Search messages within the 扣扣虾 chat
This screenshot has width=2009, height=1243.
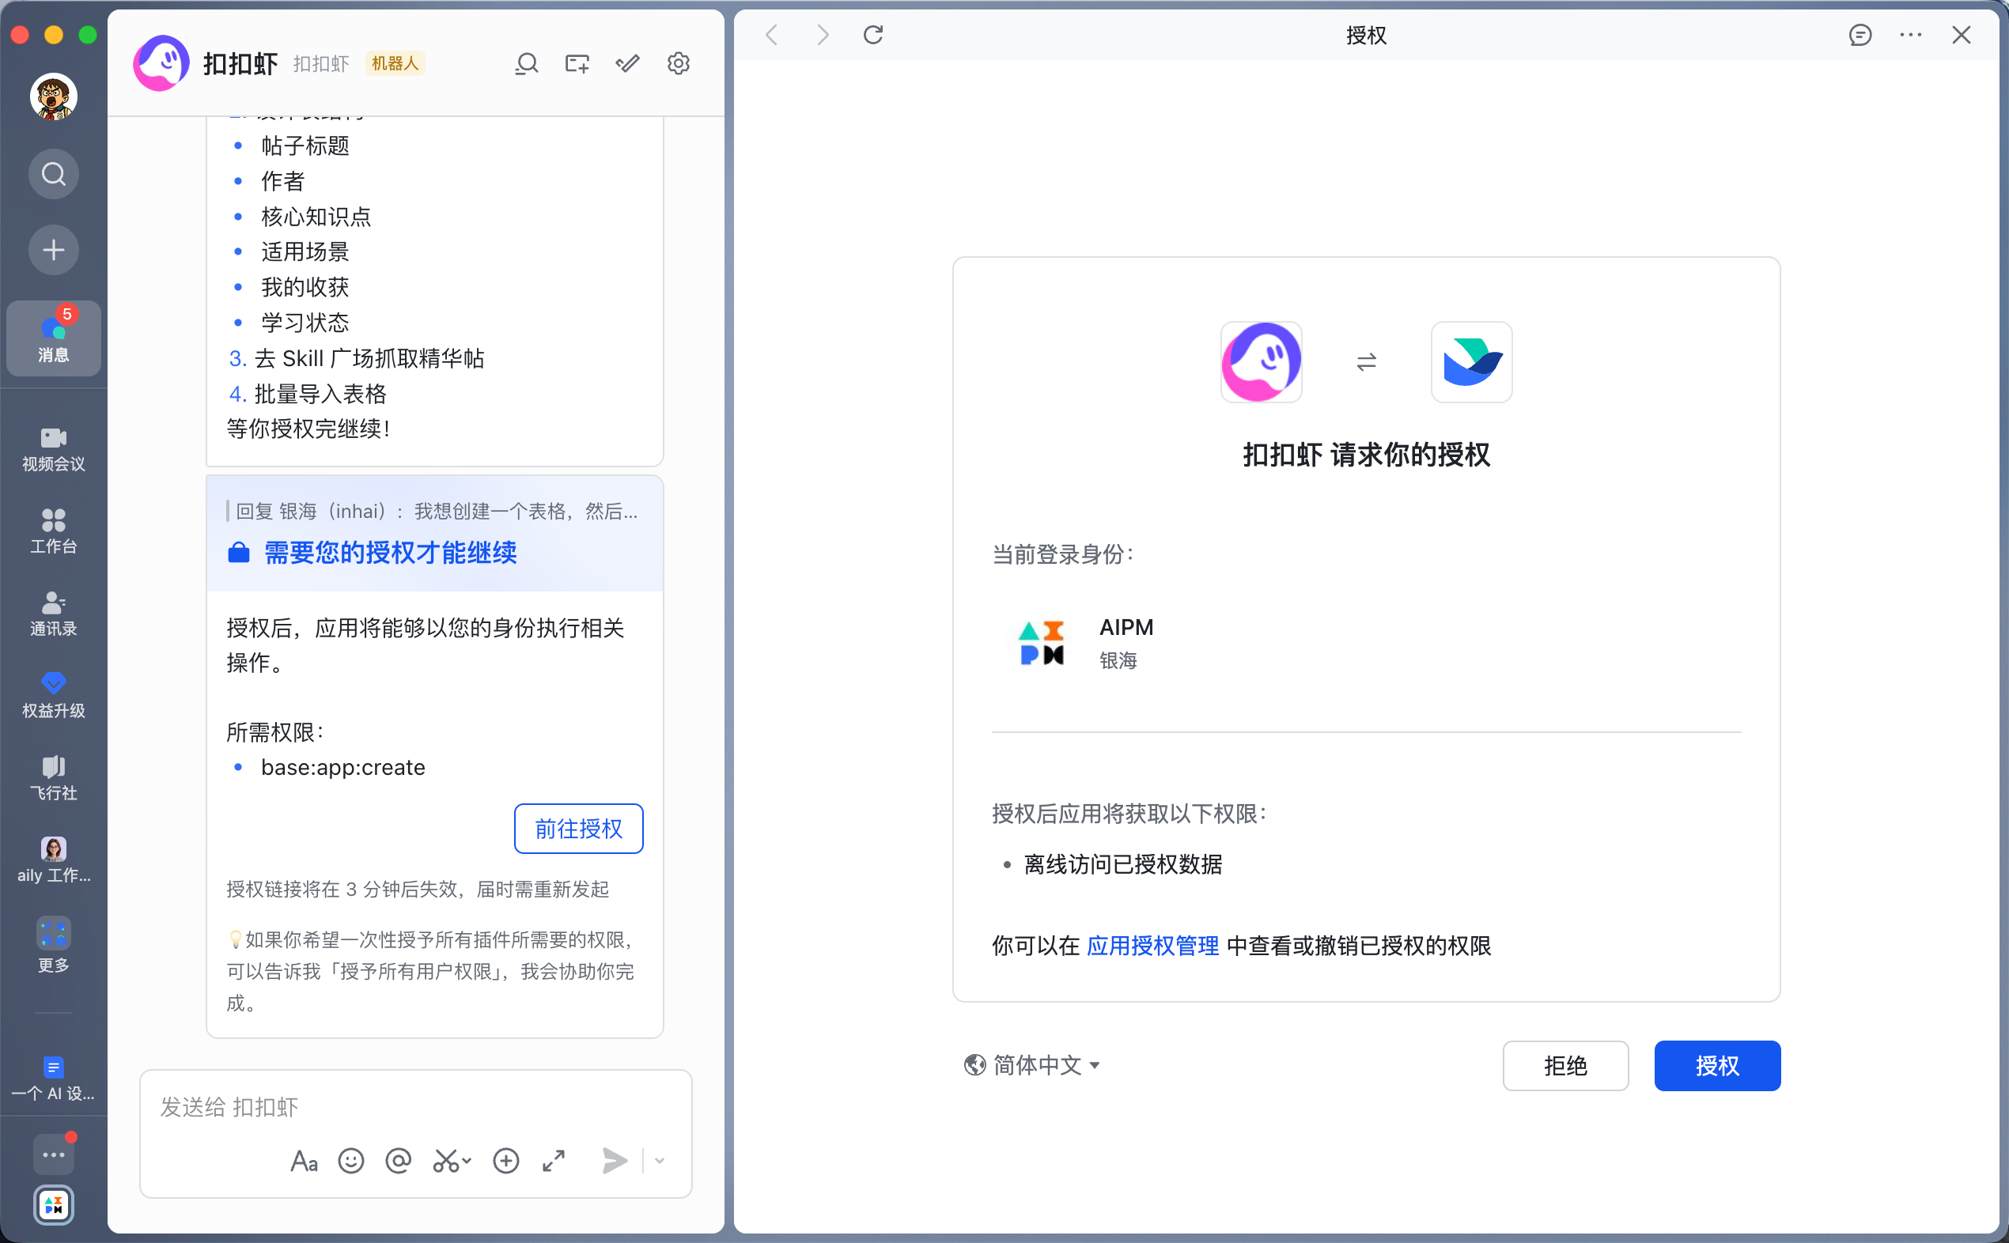(x=526, y=63)
